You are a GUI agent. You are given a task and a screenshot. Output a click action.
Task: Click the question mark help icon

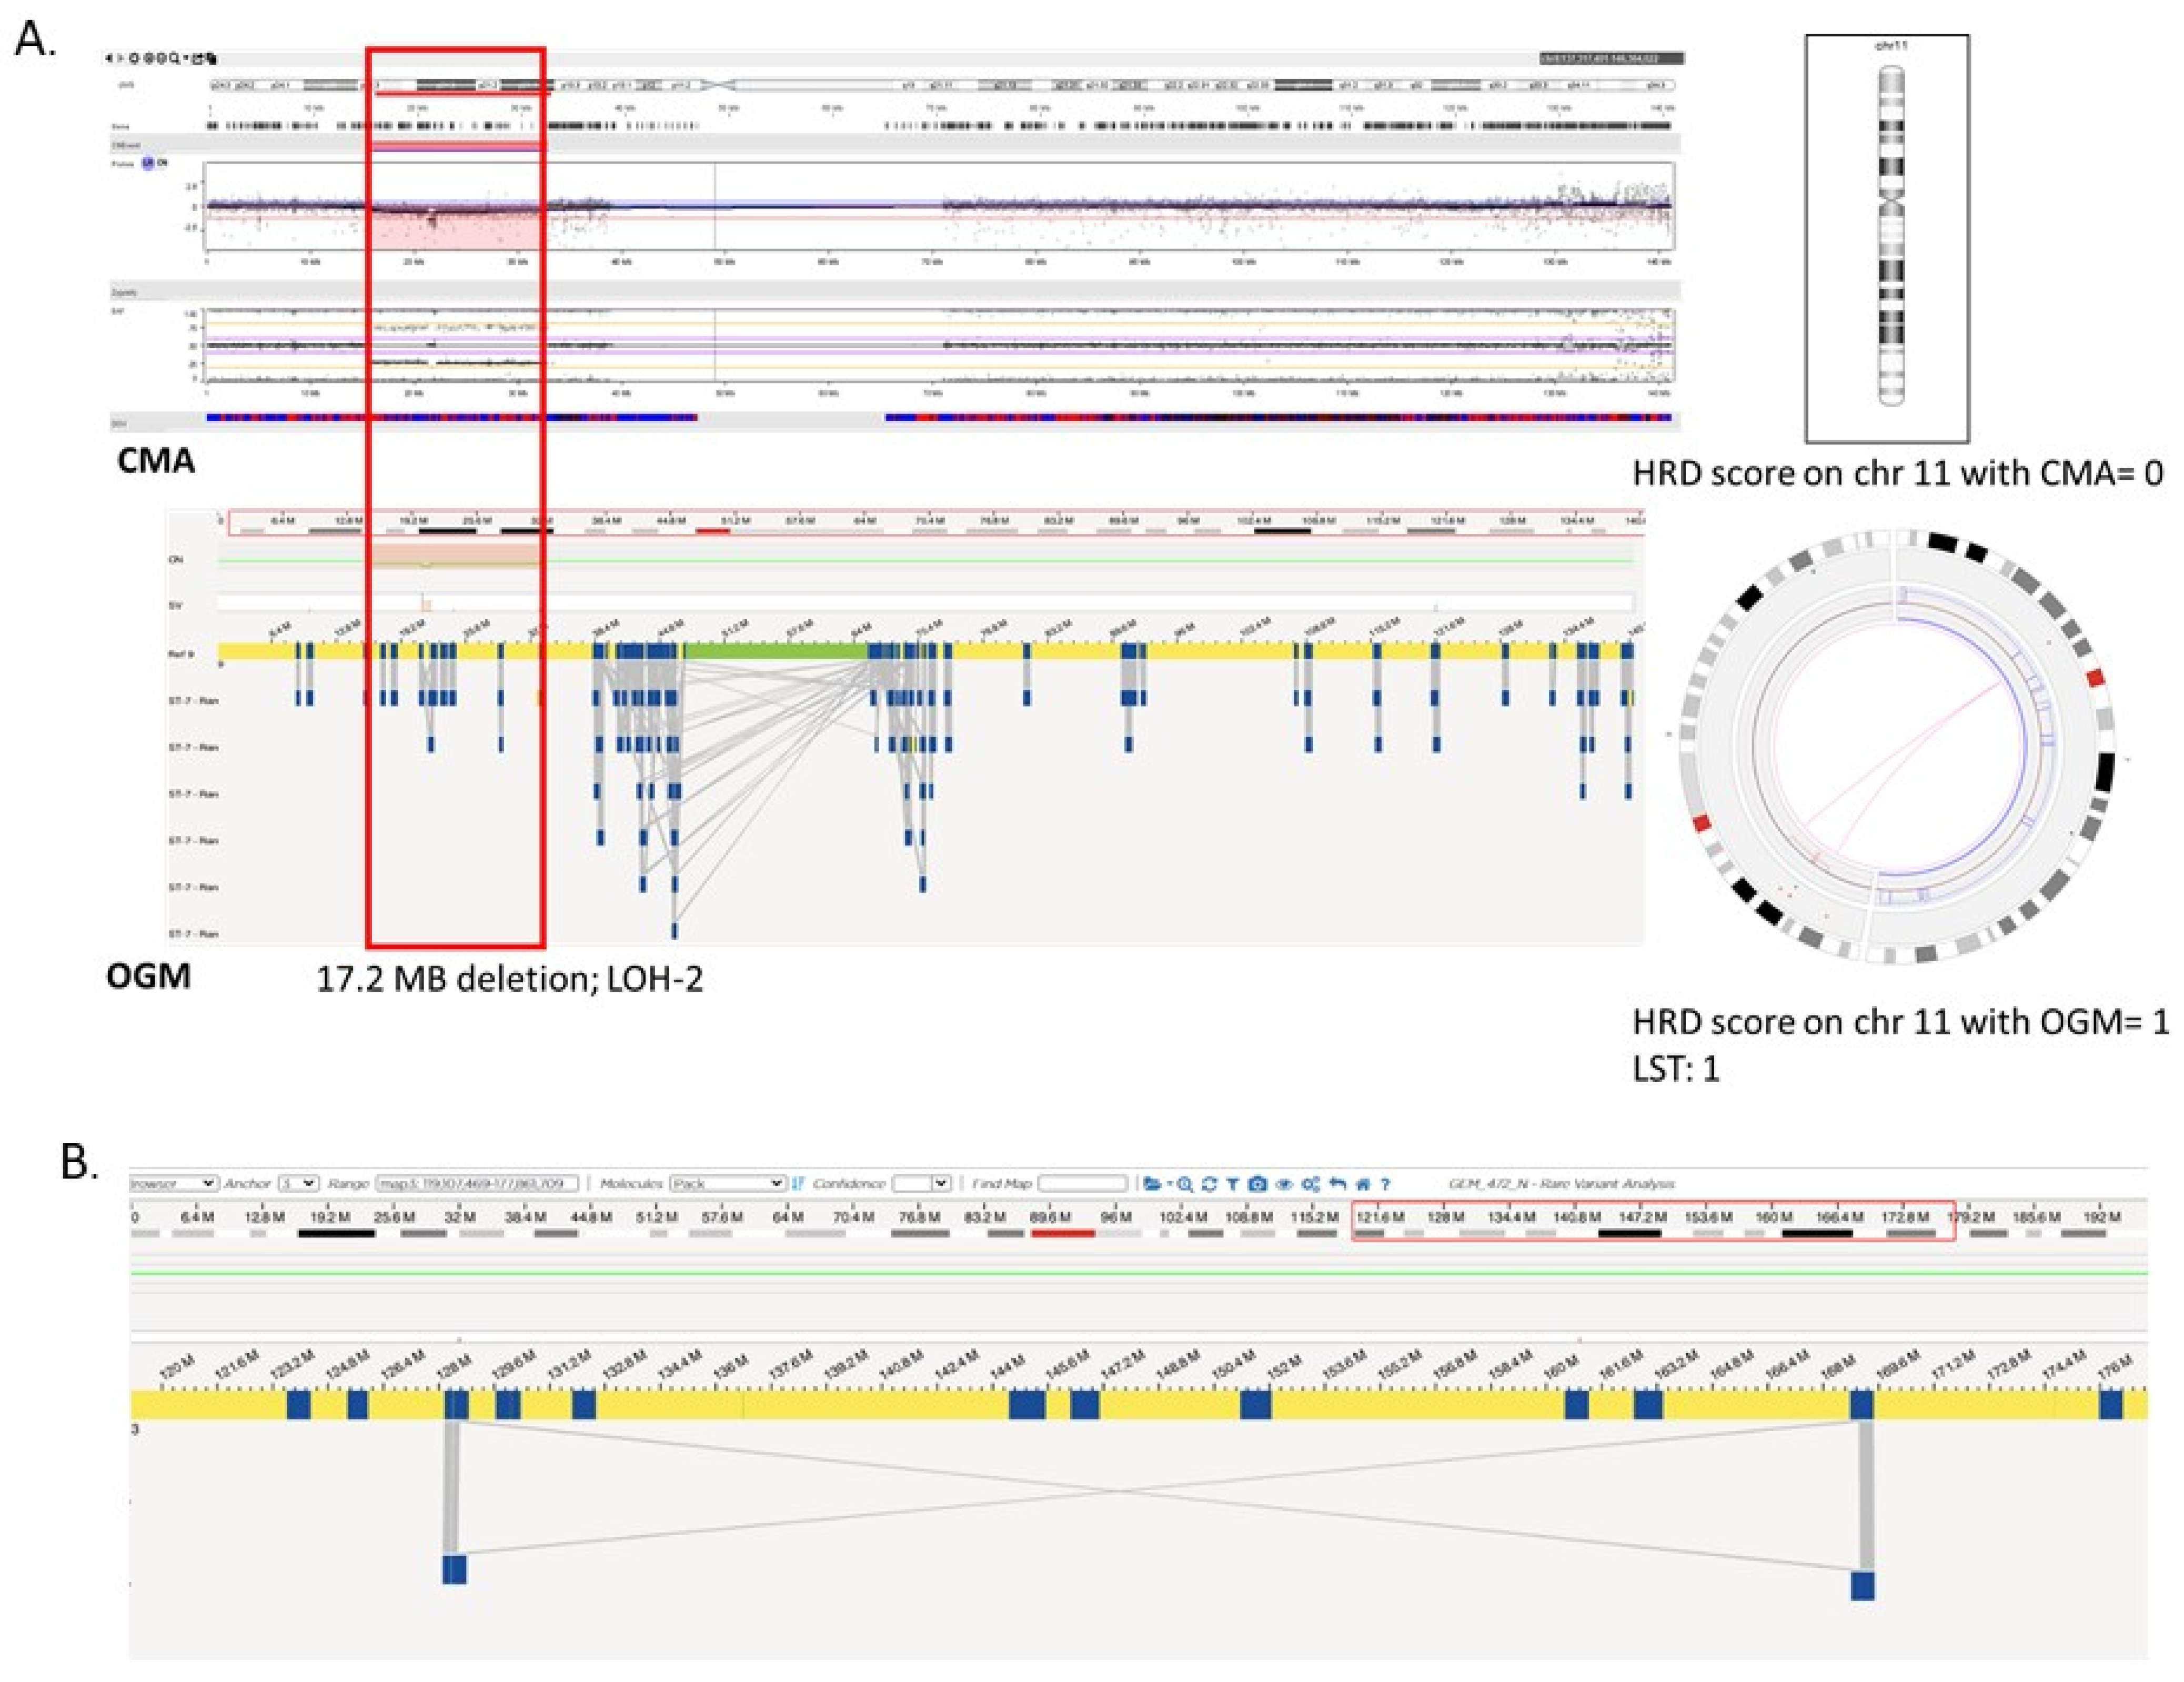tap(1385, 1184)
